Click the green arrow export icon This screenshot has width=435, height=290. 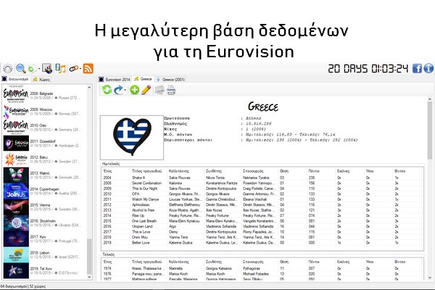pos(32,69)
